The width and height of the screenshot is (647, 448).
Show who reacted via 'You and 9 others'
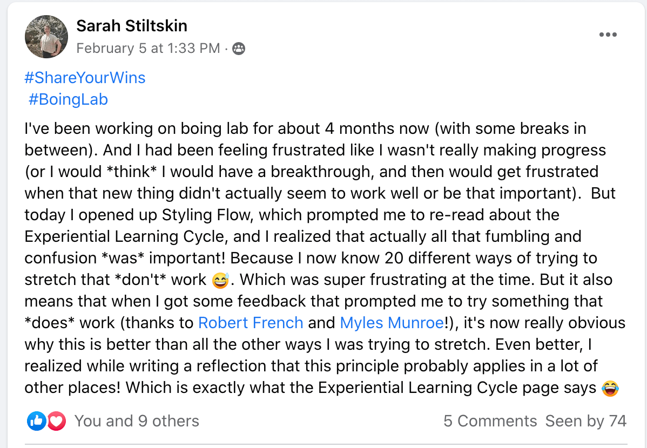[137, 421]
